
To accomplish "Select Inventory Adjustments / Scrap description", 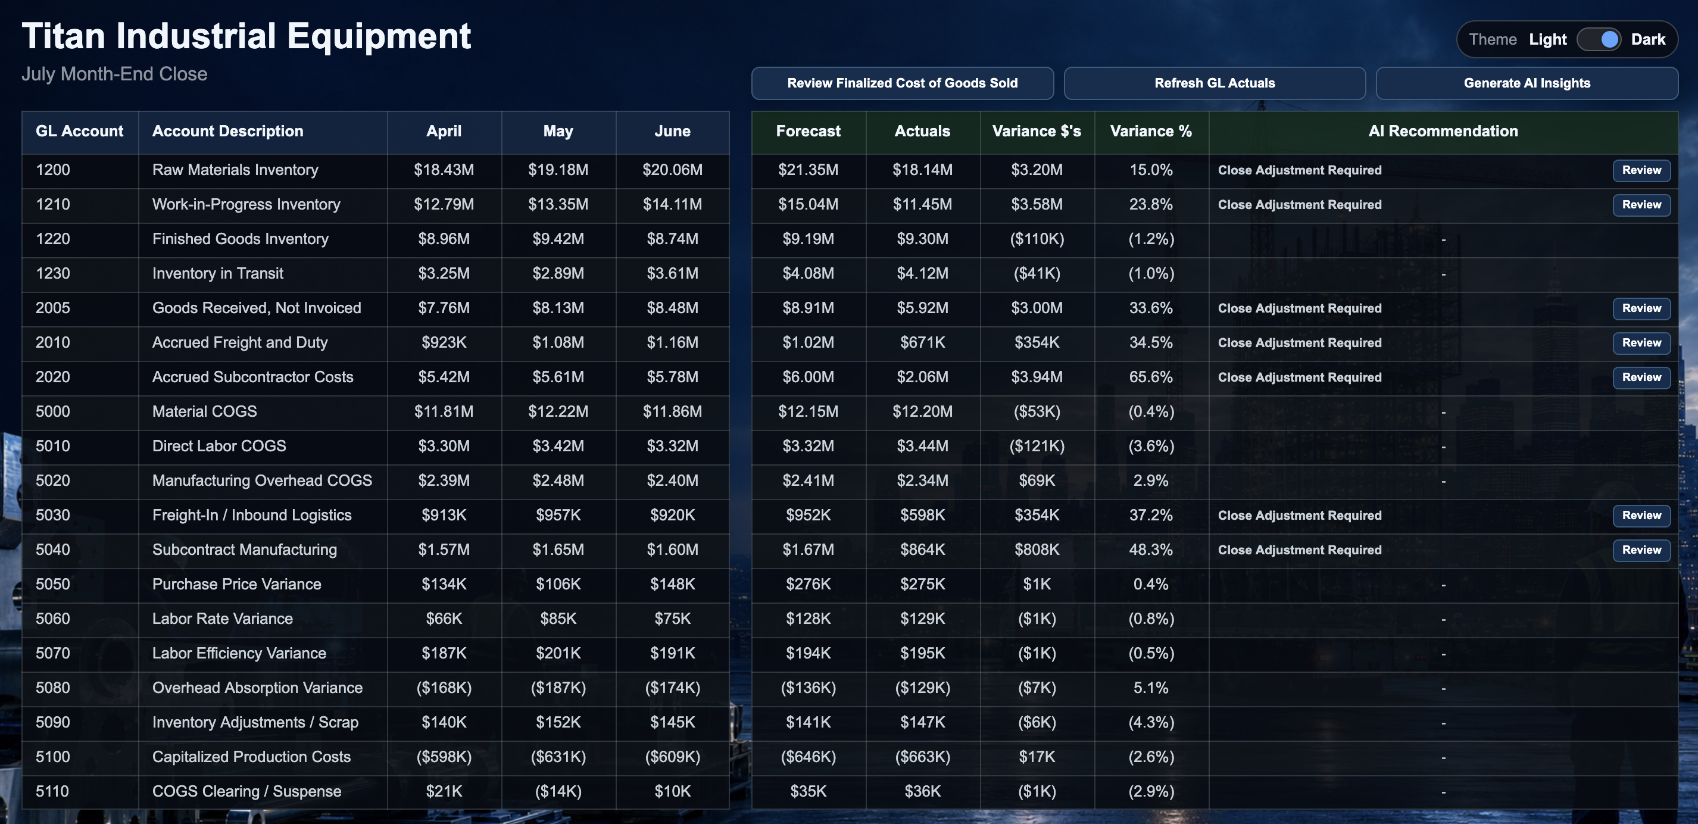I will click(255, 722).
